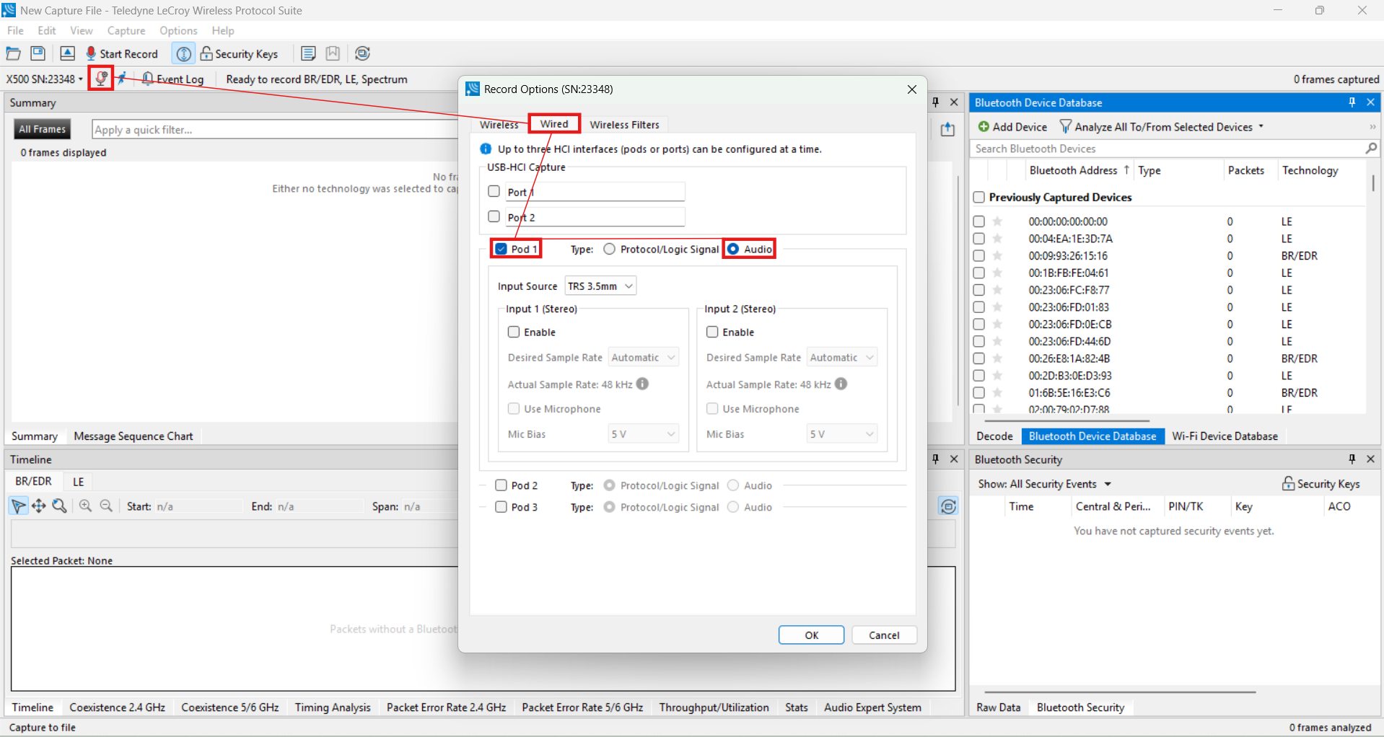Screen dimensions: 1384x737
Task: Open Input 1 Desired Sample Rate dropdown
Action: (x=643, y=357)
